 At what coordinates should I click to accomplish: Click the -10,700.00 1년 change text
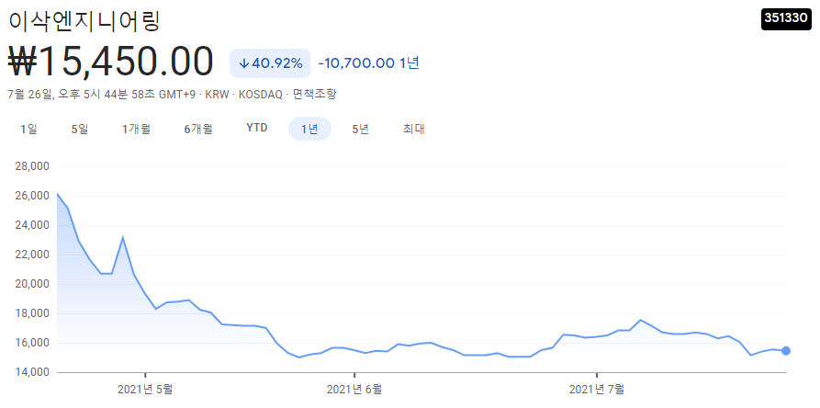click(x=369, y=63)
